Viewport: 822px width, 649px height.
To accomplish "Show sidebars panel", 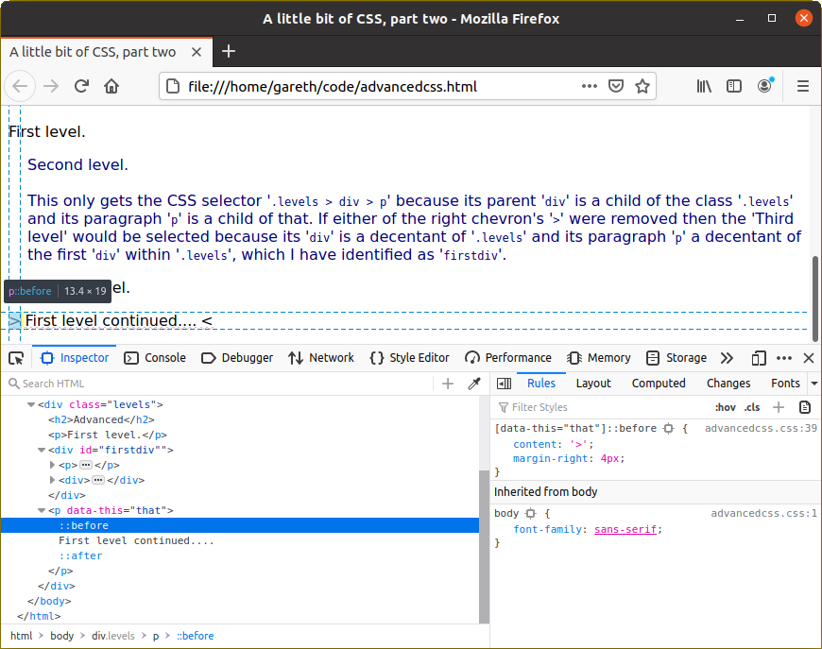I will [734, 86].
